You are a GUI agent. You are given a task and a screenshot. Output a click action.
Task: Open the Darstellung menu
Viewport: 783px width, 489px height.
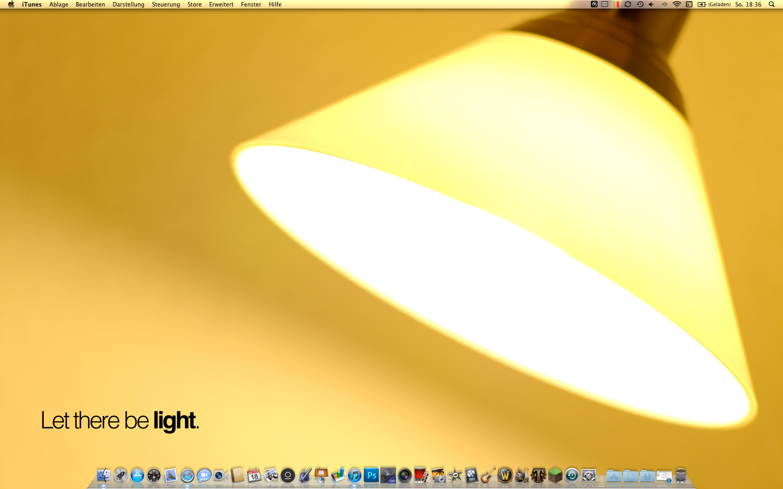(128, 4)
